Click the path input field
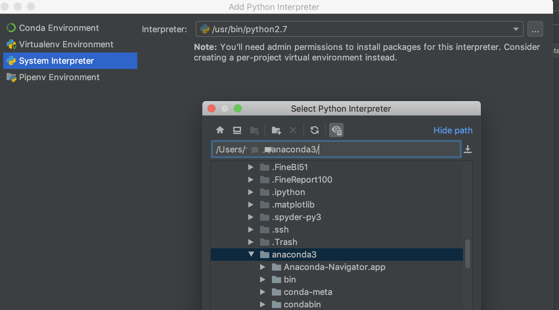The width and height of the screenshot is (559, 310). (336, 149)
